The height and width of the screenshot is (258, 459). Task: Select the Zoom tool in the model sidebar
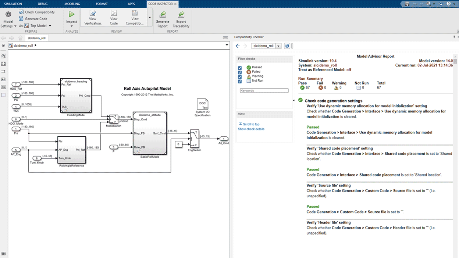click(3, 56)
